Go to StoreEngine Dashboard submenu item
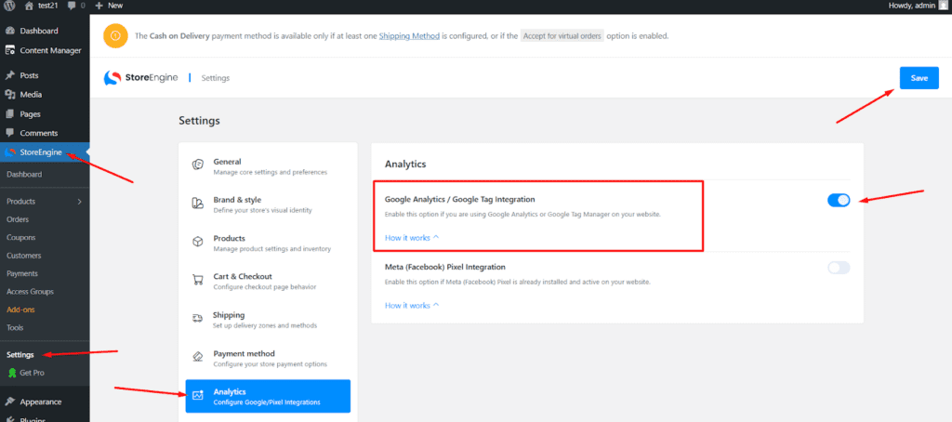The width and height of the screenshot is (952, 422). (x=24, y=174)
